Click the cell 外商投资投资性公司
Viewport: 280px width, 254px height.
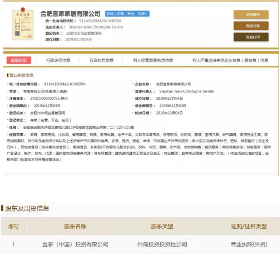pos(162,244)
